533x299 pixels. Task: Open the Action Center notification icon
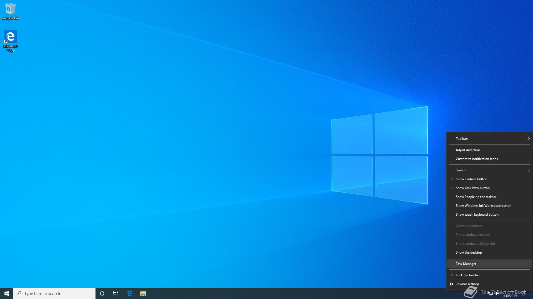pos(524,293)
